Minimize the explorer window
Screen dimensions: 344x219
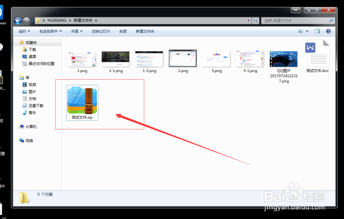(x=309, y=10)
